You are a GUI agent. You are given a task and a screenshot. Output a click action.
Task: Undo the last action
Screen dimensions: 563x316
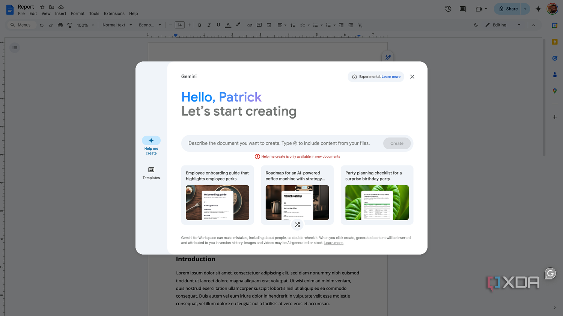click(42, 25)
